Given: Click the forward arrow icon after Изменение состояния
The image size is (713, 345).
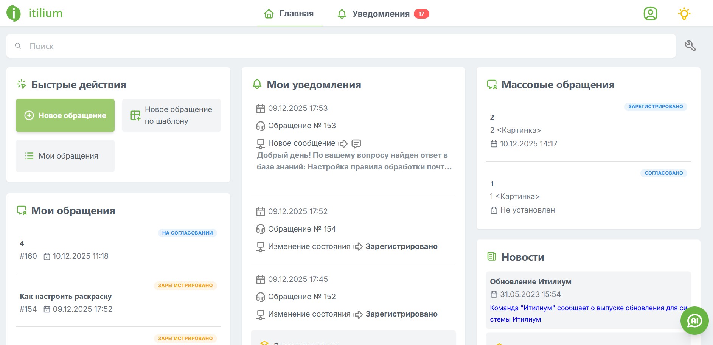Looking at the screenshot, I should (358, 246).
